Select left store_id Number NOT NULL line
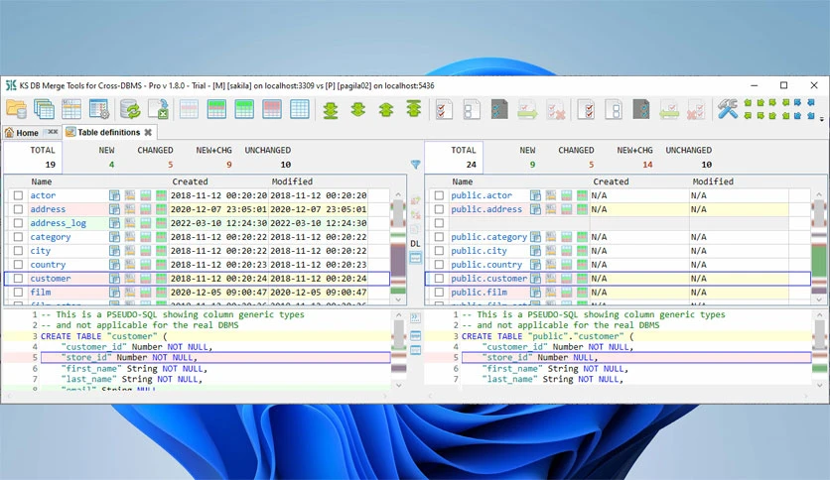 (215, 358)
